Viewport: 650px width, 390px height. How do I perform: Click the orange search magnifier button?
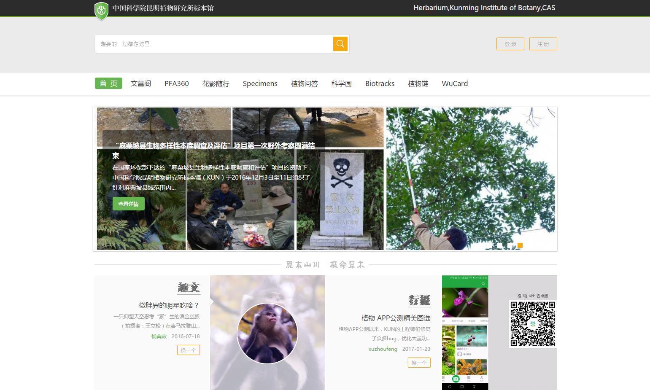click(x=340, y=44)
